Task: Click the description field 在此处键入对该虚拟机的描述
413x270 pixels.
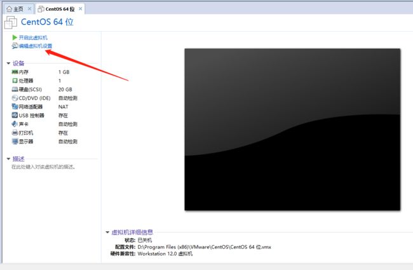Action: pos(43,166)
